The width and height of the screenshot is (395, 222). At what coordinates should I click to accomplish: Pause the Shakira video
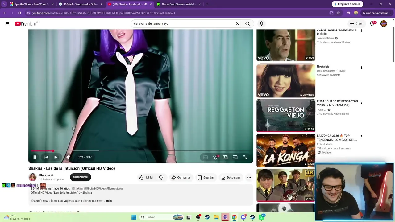tap(35, 157)
